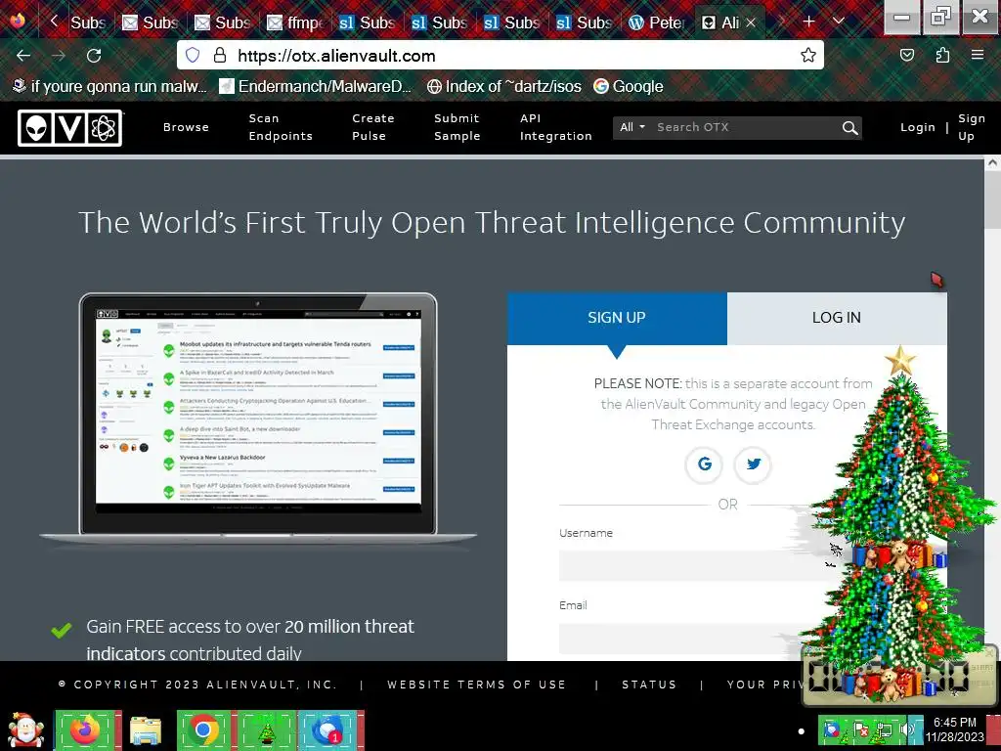Image resolution: width=1001 pixels, height=751 pixels.
Task: Go back using the browser back arrow
Action: (23, 56)
